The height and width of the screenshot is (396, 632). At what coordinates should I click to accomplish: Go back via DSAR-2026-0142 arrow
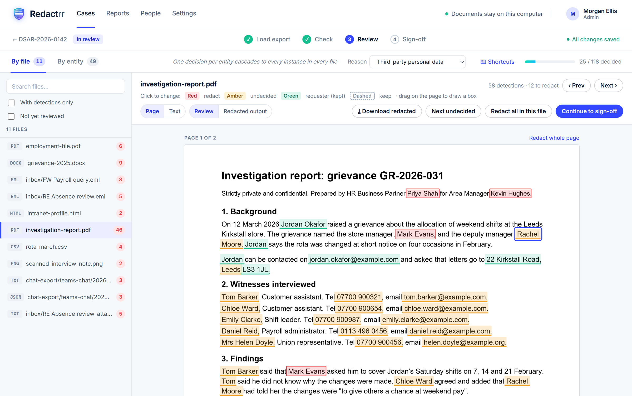(39, 39)
